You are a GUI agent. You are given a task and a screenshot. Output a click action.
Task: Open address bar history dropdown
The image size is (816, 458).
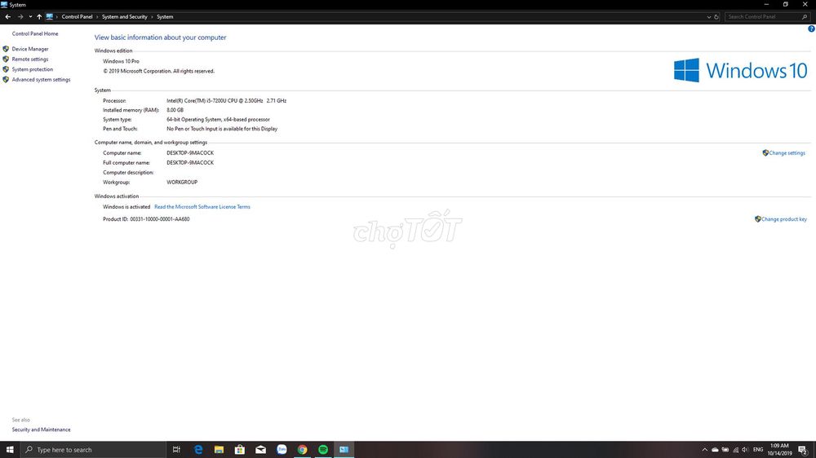pyautogui.click(x=708, y=16)
